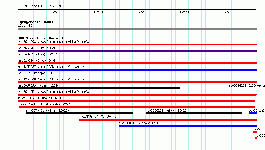The image size is (265, 150).
Task: Click the Cytogenetic Bands track title
Action: coord(35,22)
